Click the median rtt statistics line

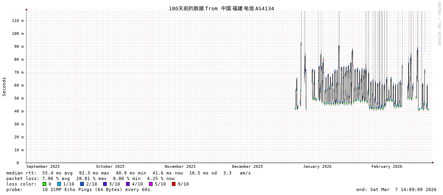click(x=128, y=173)
